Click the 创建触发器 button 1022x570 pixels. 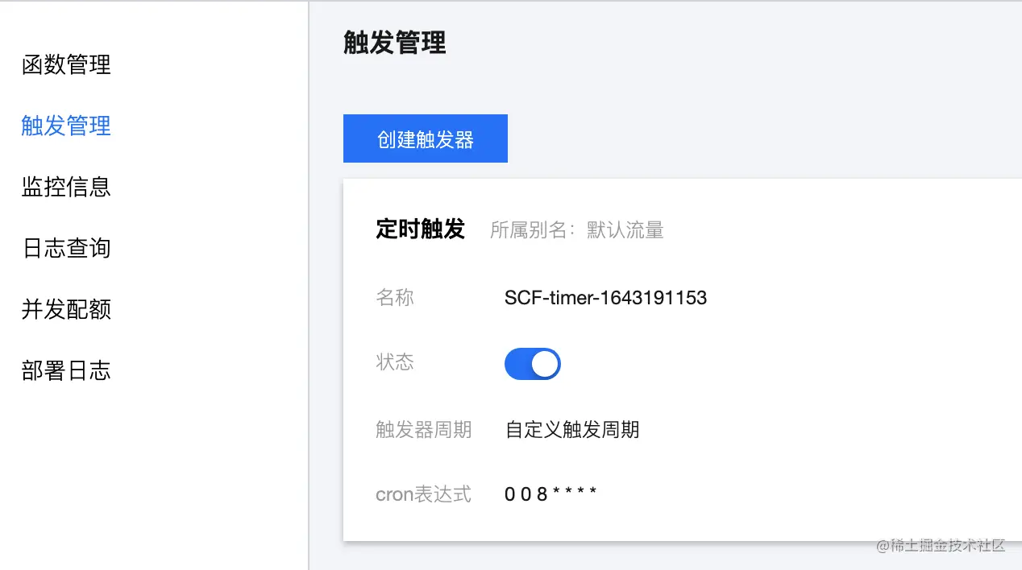click(426, 138)
